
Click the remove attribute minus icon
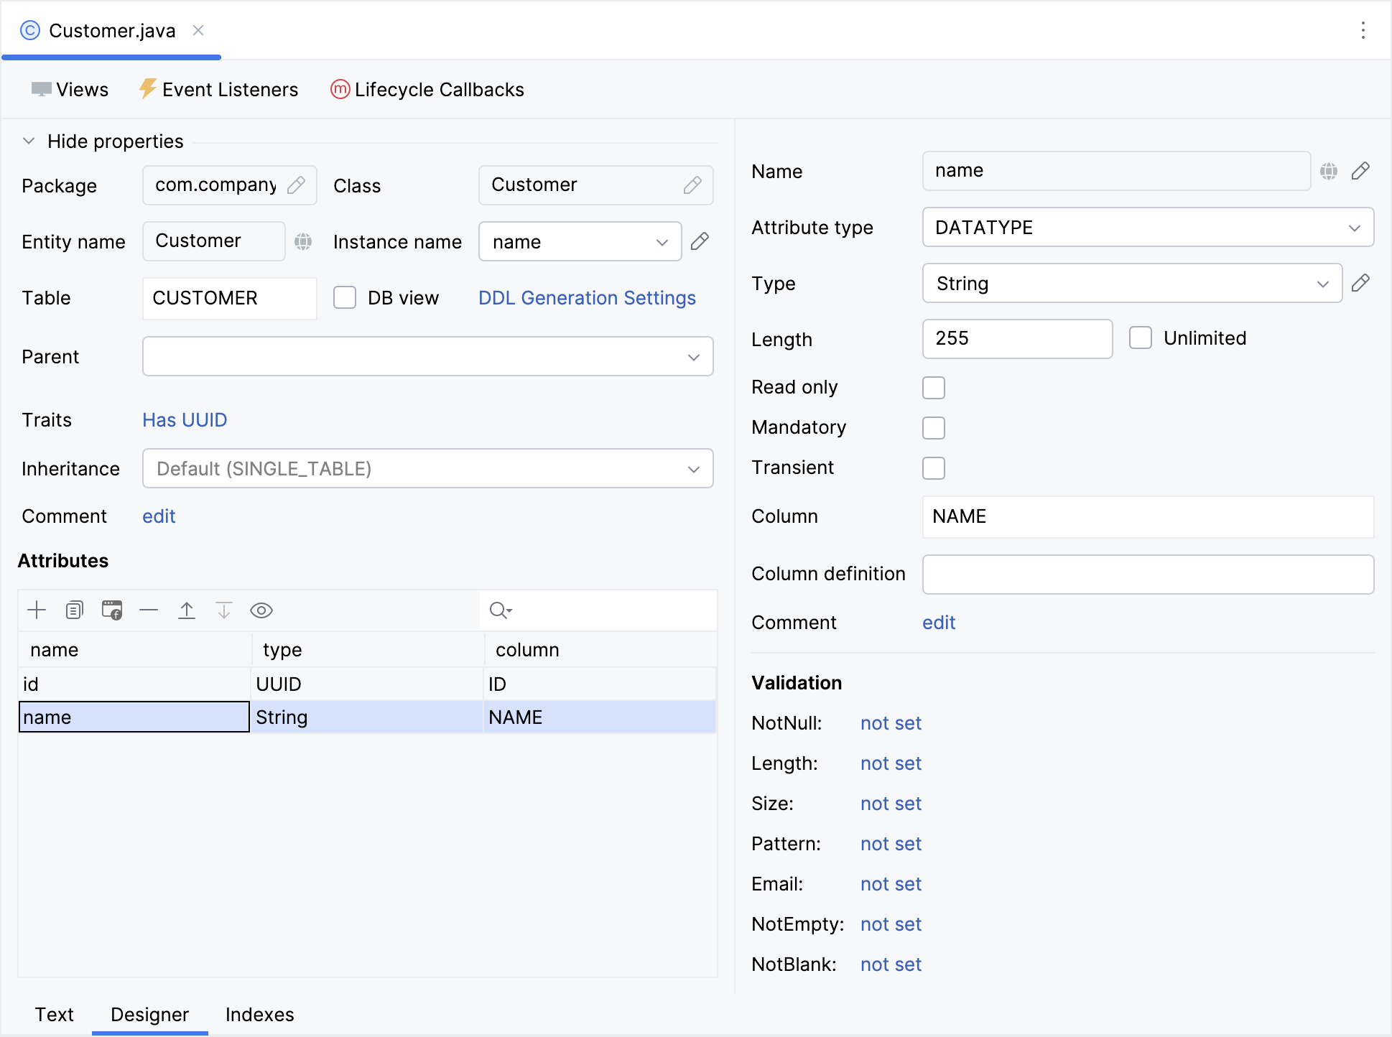click(x=149, y=610)
